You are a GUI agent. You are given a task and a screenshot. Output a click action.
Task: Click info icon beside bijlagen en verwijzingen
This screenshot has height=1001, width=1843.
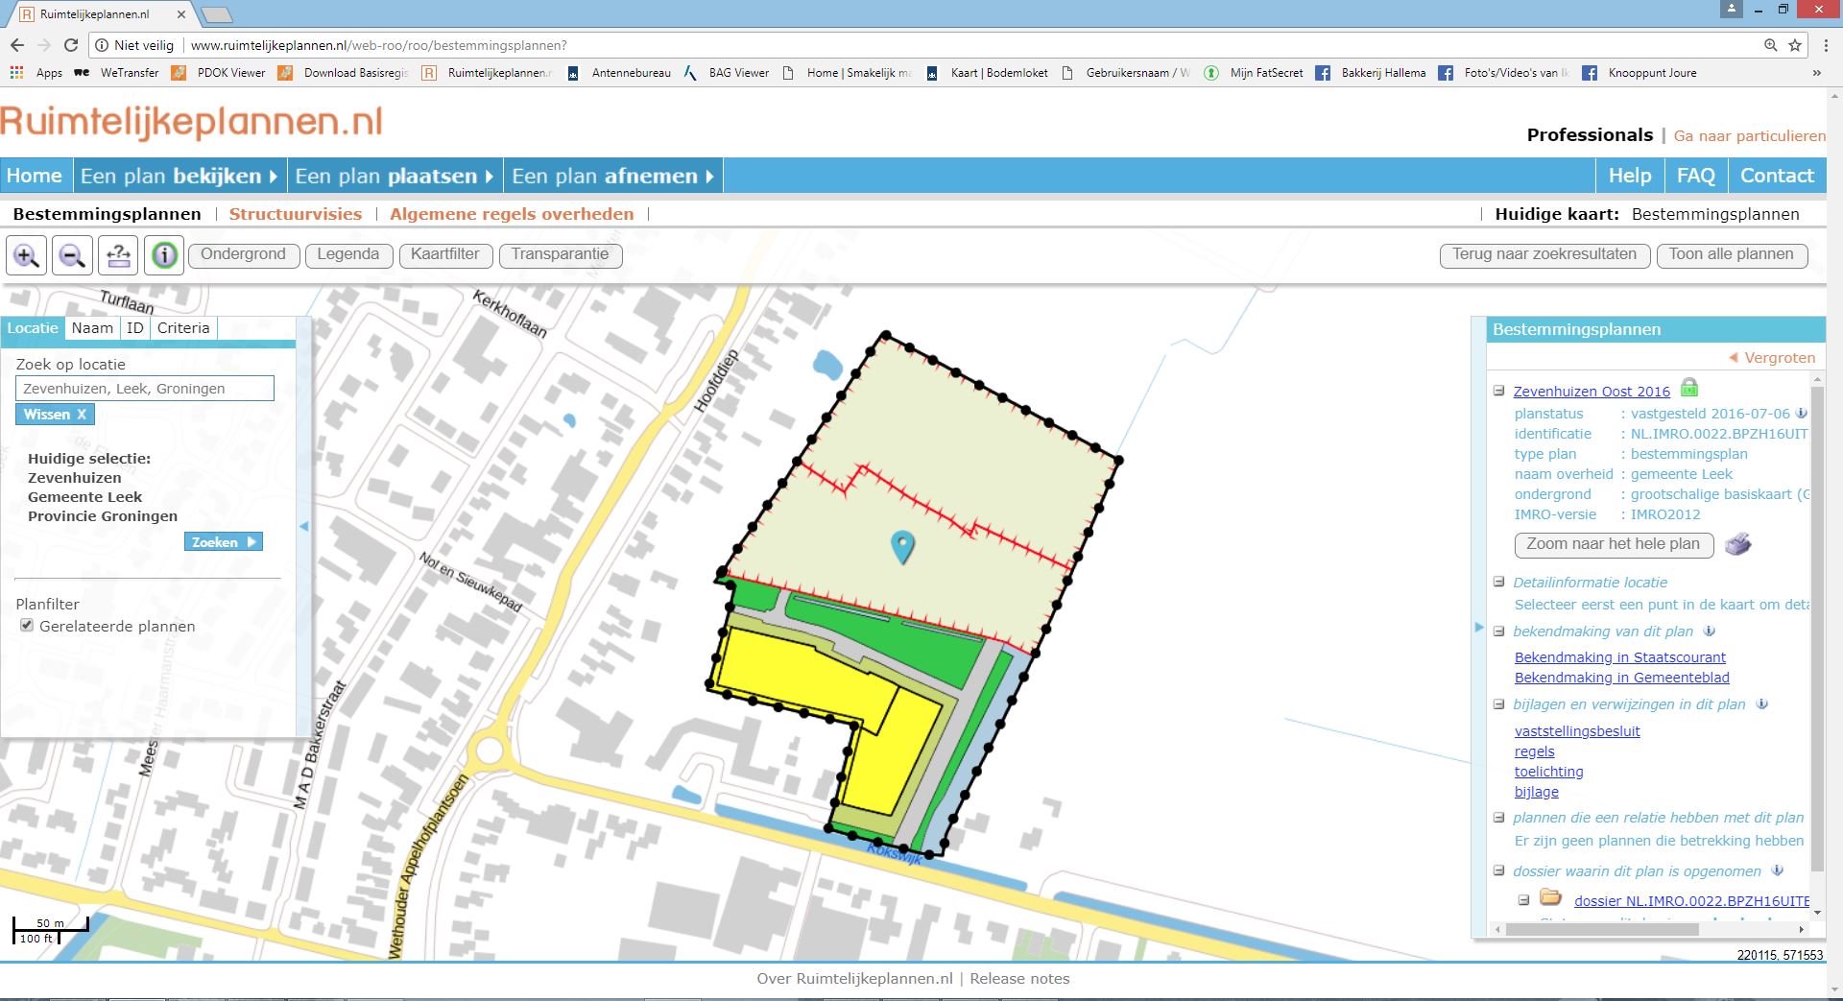coord(1762,703)
